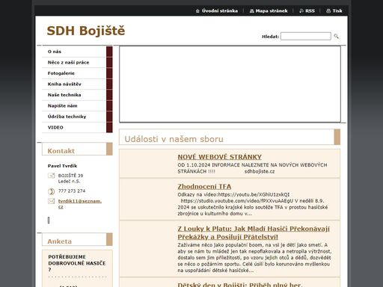This screenshot has height=287, width=383.
Task: Click the BOJIŠTĚ 39 address text
Action: [70, 176]
